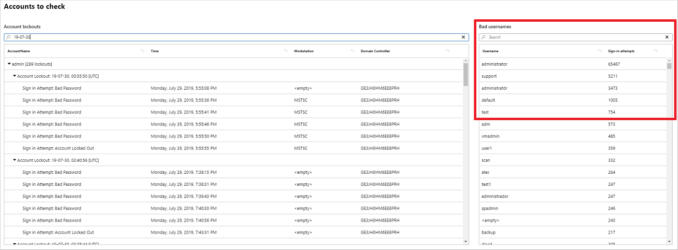This screenshot has height=250, width=678.
Task: Click the AccountName column header
Action: pyautogui.click(x=19, y=51)
